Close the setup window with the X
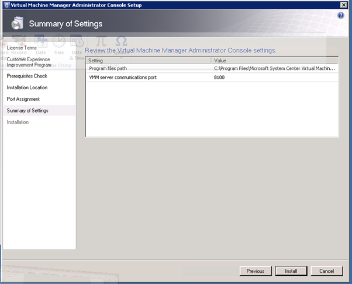This screenshot has height=284, width=352. pos(344,5)
